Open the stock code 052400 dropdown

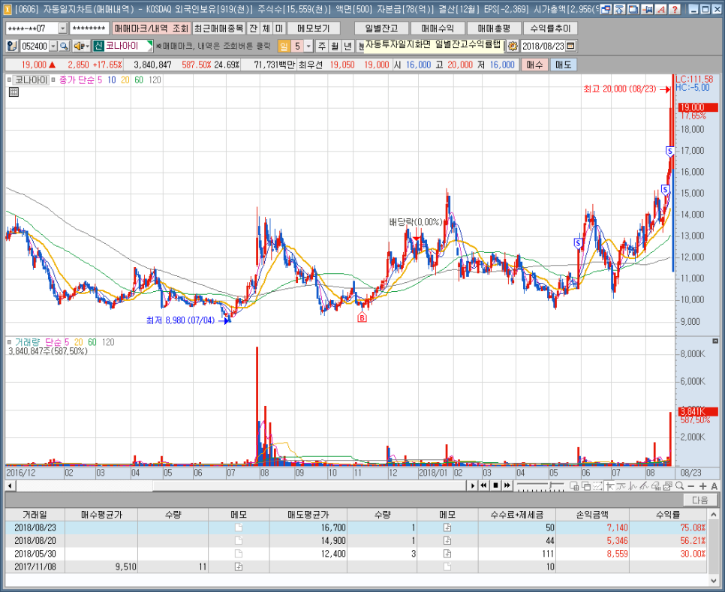coord(53,47)
